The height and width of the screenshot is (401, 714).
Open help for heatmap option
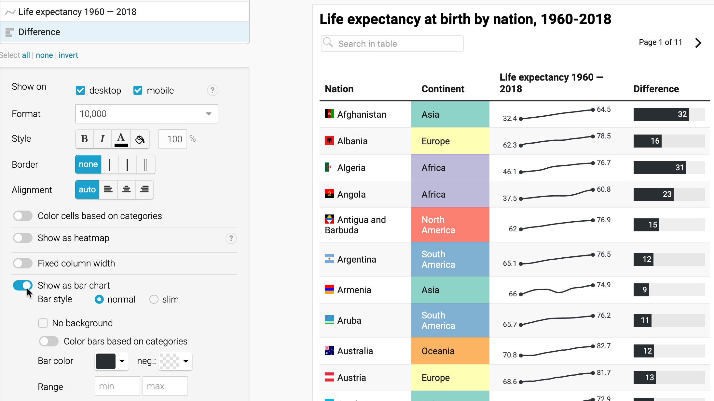(x=231, y=238)
